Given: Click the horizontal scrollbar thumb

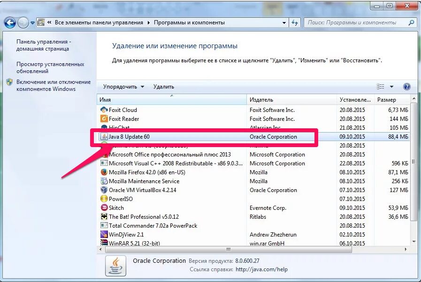Looking at the screenshot, I should pos(229,249).
